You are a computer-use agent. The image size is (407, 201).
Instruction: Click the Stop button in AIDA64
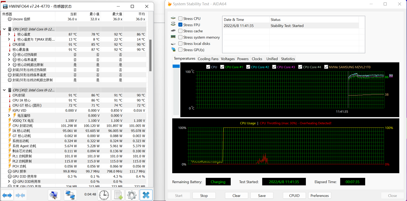point(204,196)
